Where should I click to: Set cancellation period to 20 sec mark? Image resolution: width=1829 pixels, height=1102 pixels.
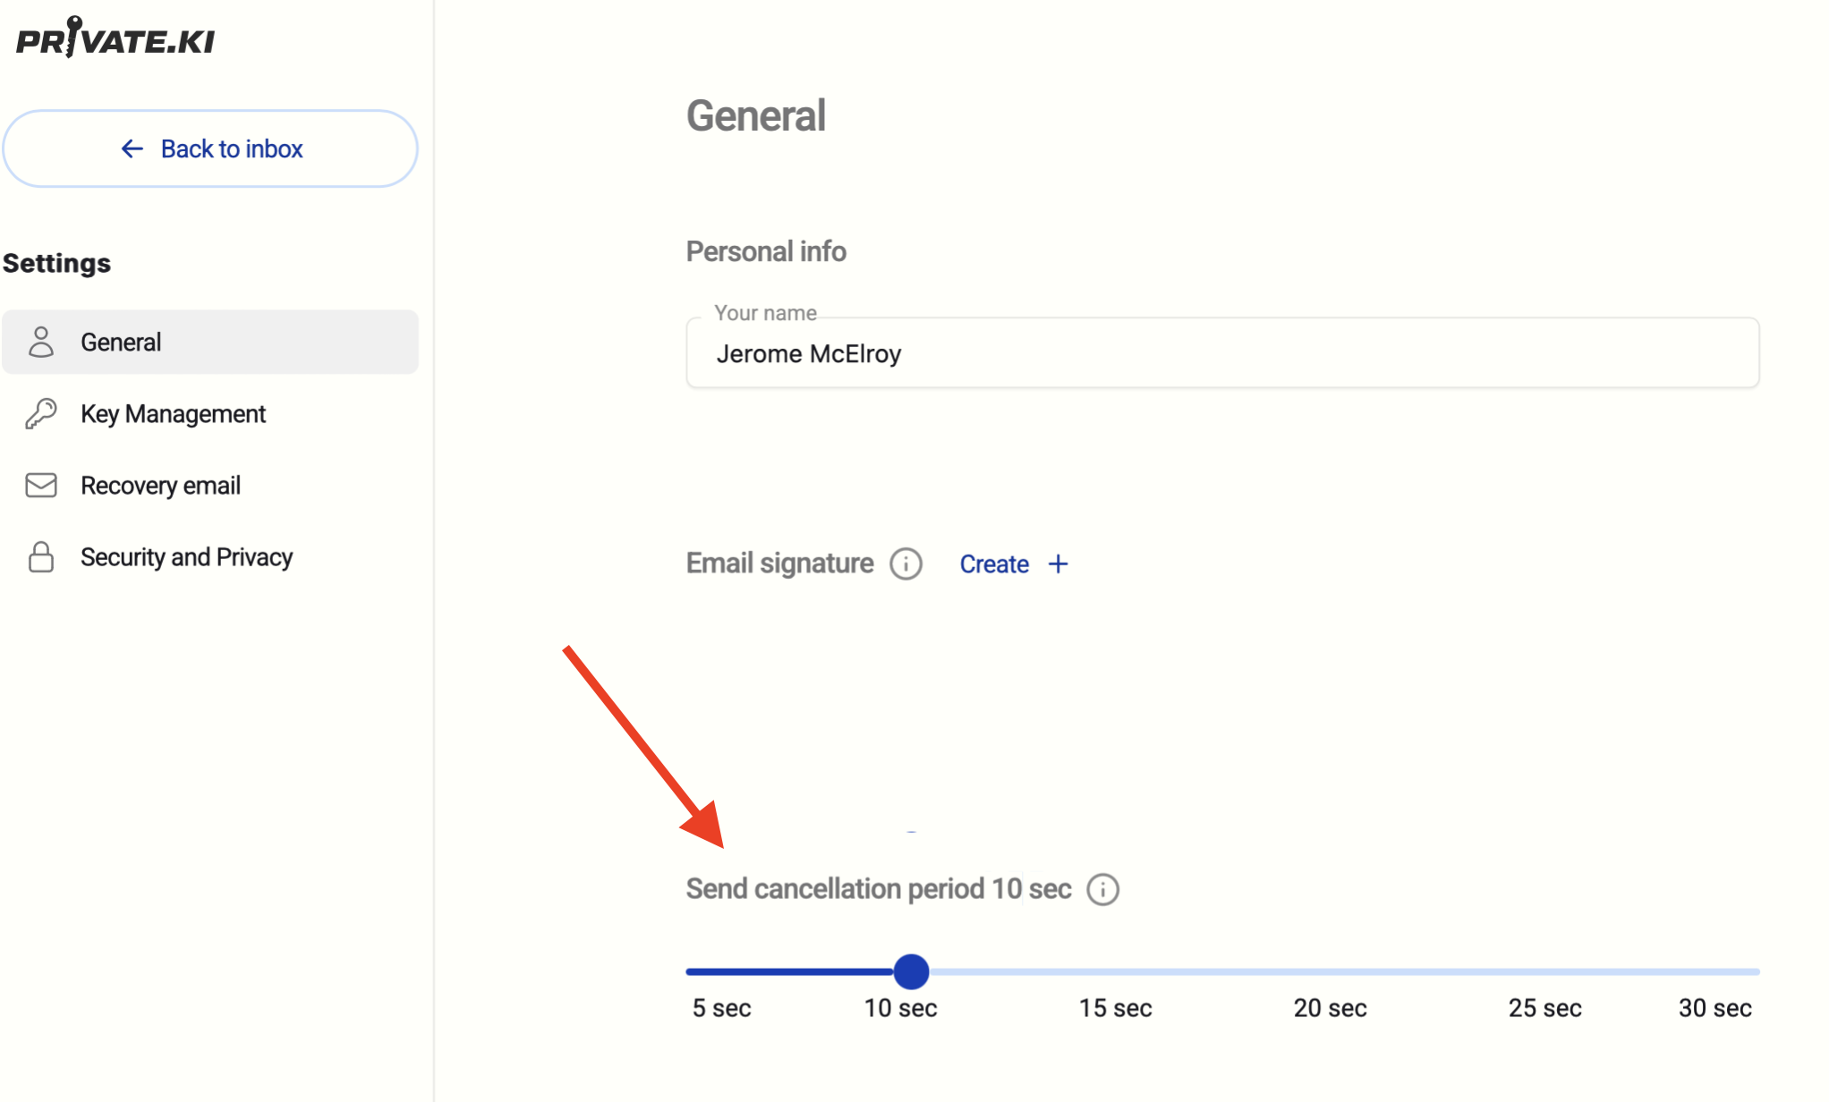point(1331,971)
